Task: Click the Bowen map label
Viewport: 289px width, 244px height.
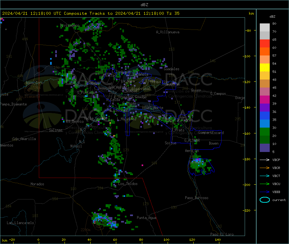Action: [214, 143]
